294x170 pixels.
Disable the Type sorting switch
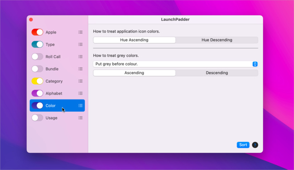tap(37, 44)
